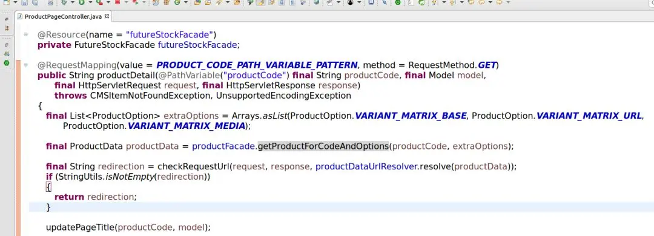Jump to Last Edit Location icon
This screenshot has height=236, width=654.
coord(471,2)
